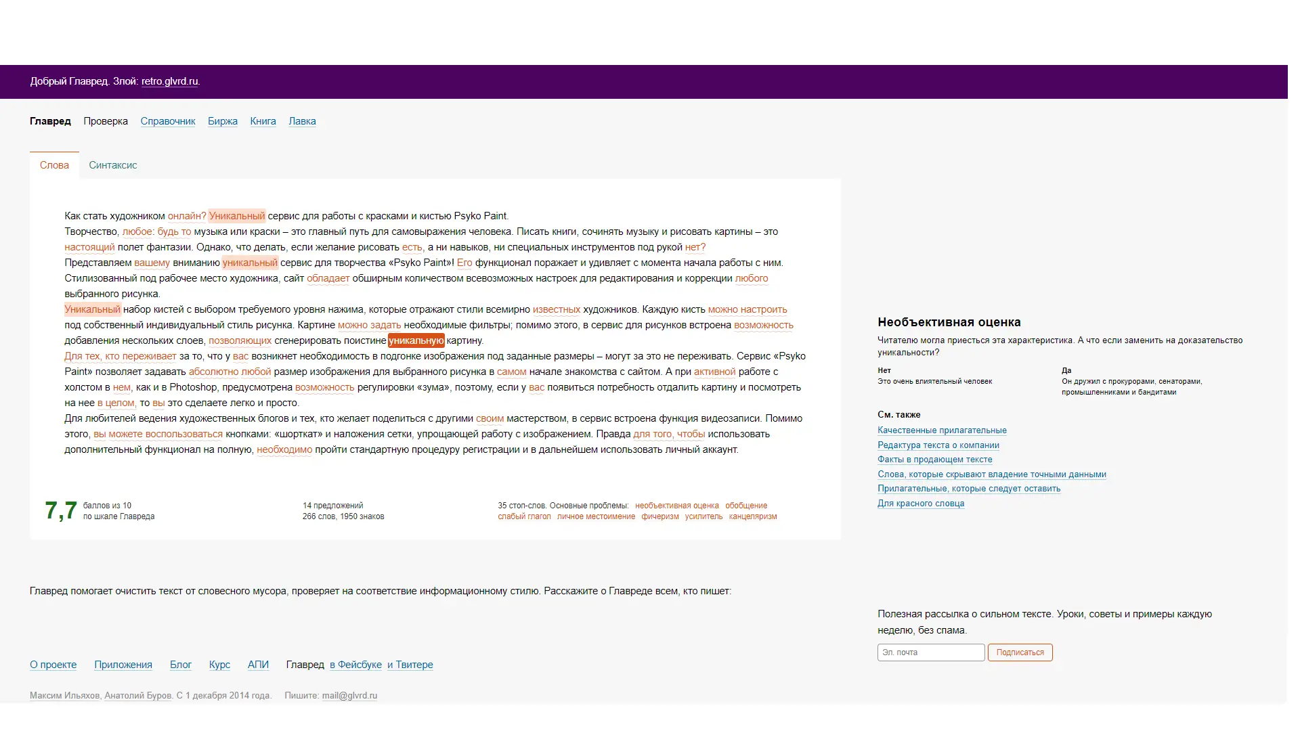The width and height of the screenshot is (1300, 731).
Task: Open the Лавка menu link
Action: pos(302,121)
